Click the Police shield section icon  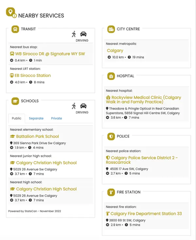[111, 137]
